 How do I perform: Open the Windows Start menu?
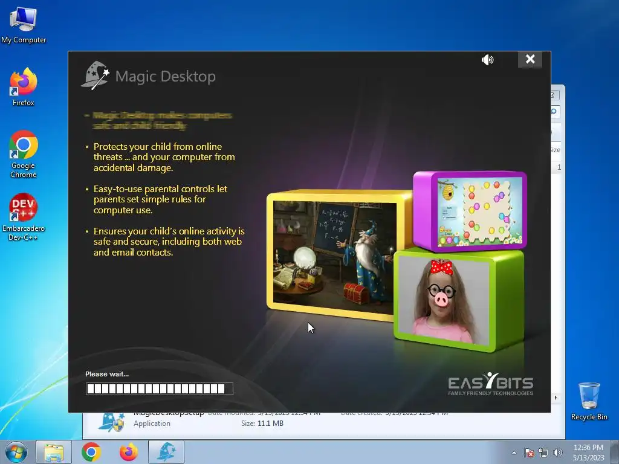16,452
